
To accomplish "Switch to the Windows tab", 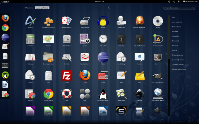I will click(x=29, y=8).
